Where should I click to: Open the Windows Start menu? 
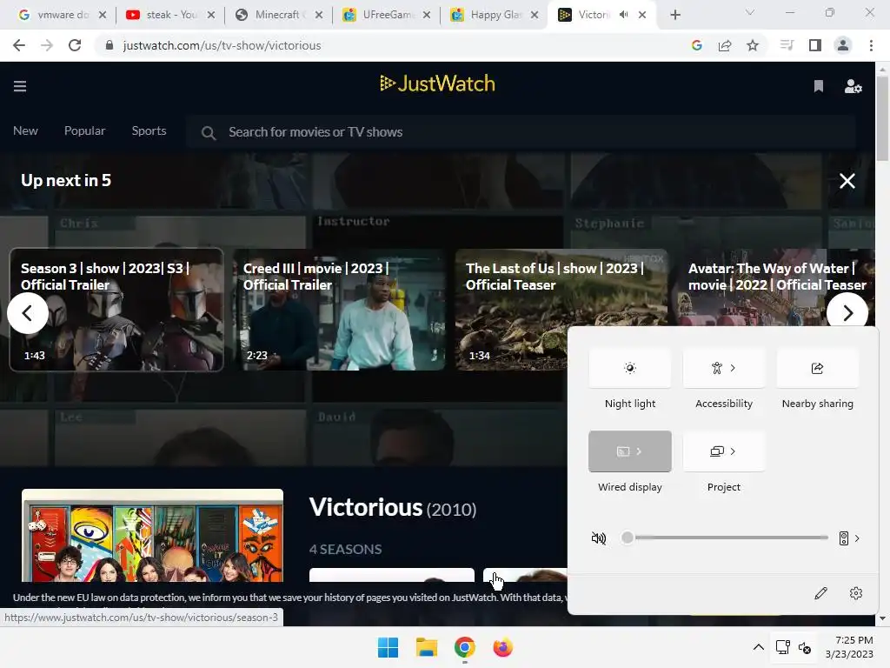point(389,647)
